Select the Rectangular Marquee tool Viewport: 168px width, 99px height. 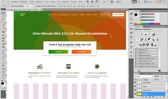point(3,16)
